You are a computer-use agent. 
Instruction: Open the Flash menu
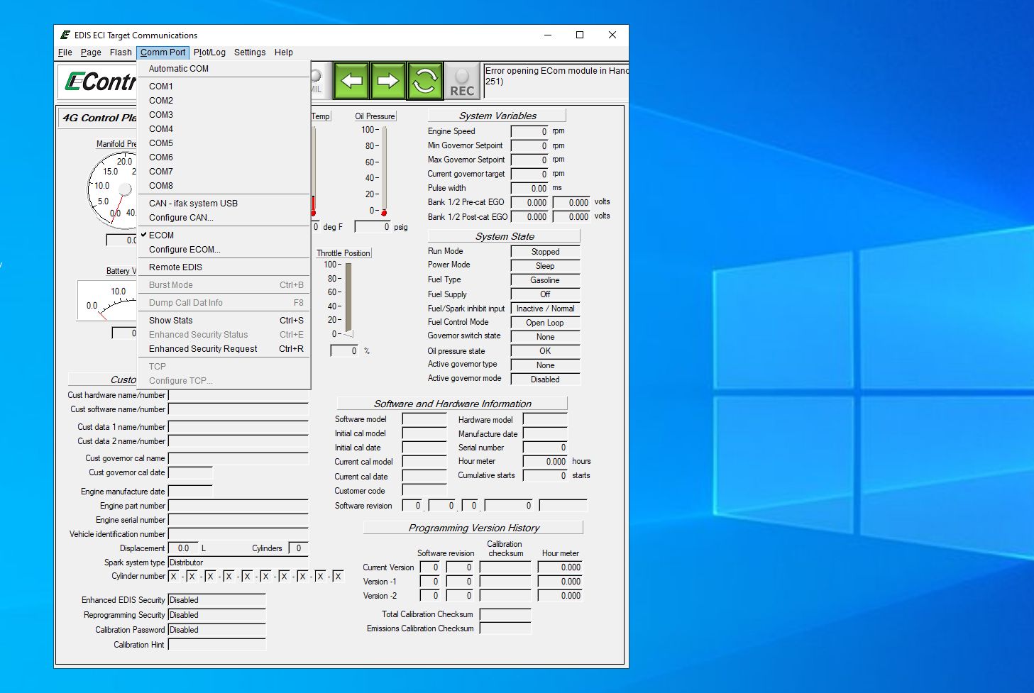121,52
